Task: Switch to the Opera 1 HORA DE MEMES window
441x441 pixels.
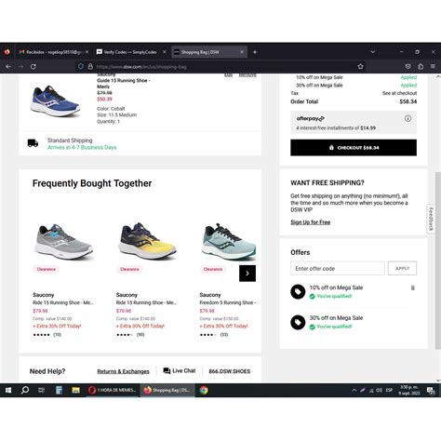Action: click(x=113, y=390)
